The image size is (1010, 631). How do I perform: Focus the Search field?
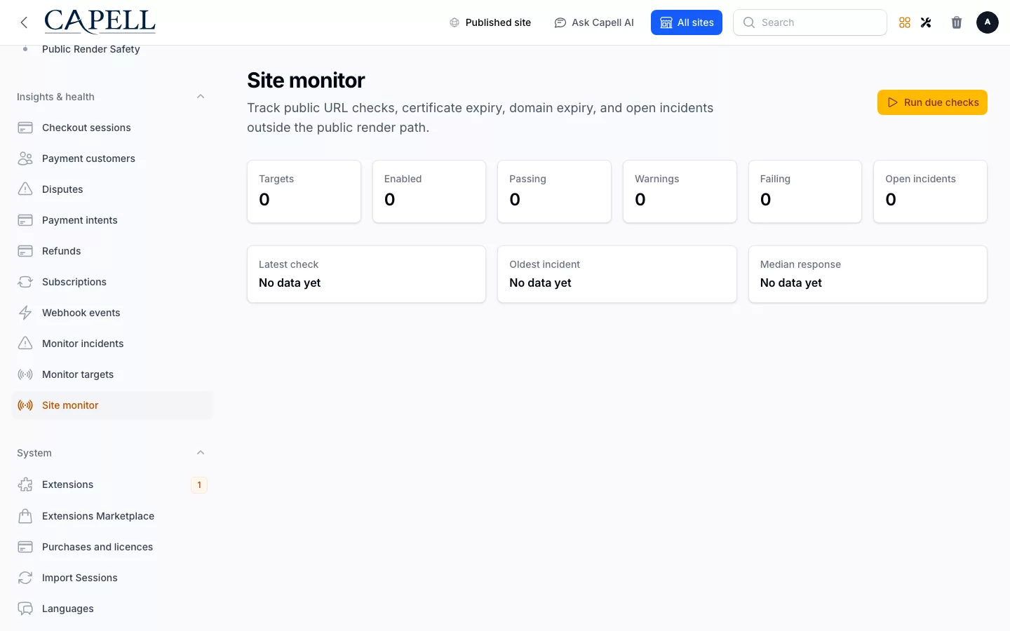[x=810, y=22]
